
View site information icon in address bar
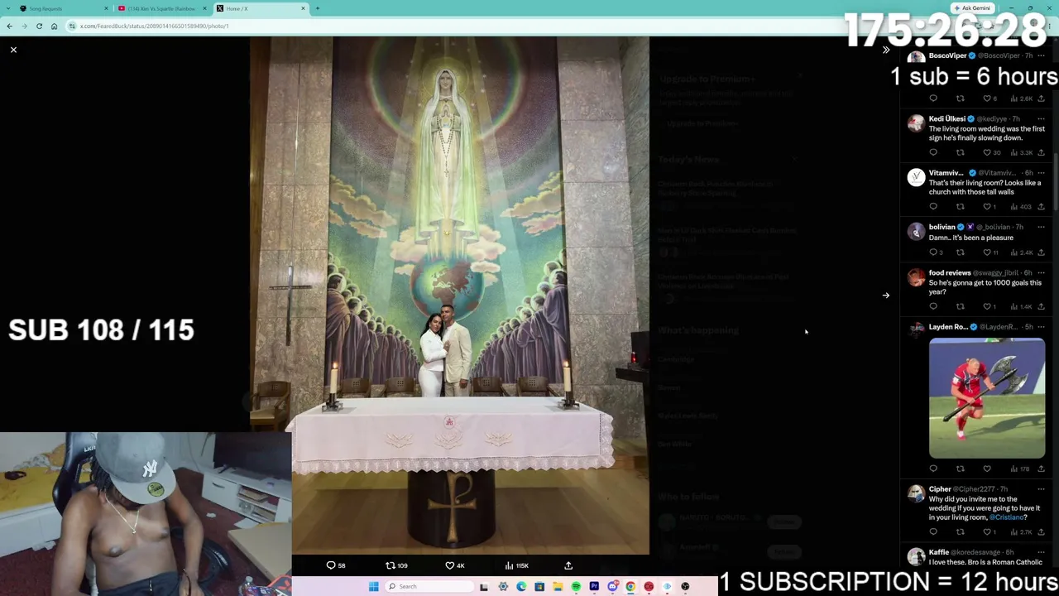click(x=72, y=26)
